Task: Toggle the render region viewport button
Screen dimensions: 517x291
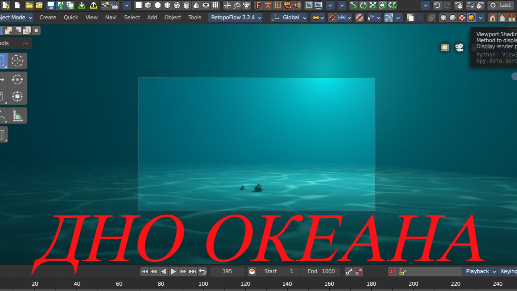Action: pyautogui.click(x=445, y=47)
